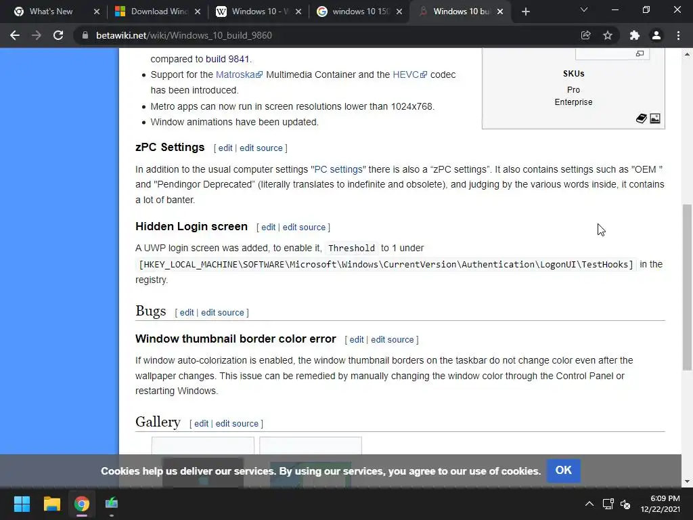Open the tab search chevron
Image resolution: width=693 pixels, height=520 pixels.
584,9
